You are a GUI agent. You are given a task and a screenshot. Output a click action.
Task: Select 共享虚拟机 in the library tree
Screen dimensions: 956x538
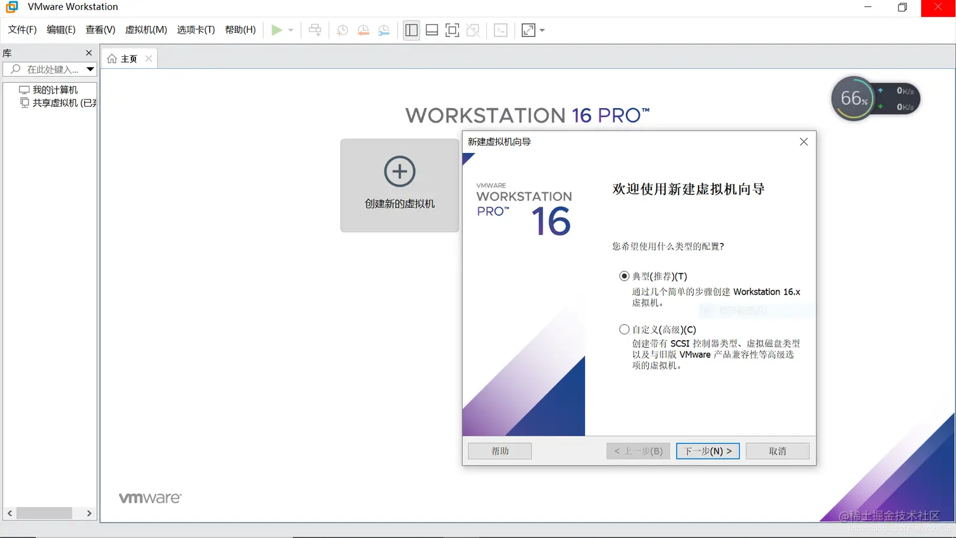click(58, 102)
